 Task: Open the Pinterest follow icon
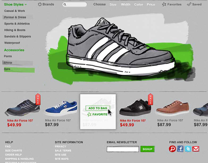pos(172,149)
